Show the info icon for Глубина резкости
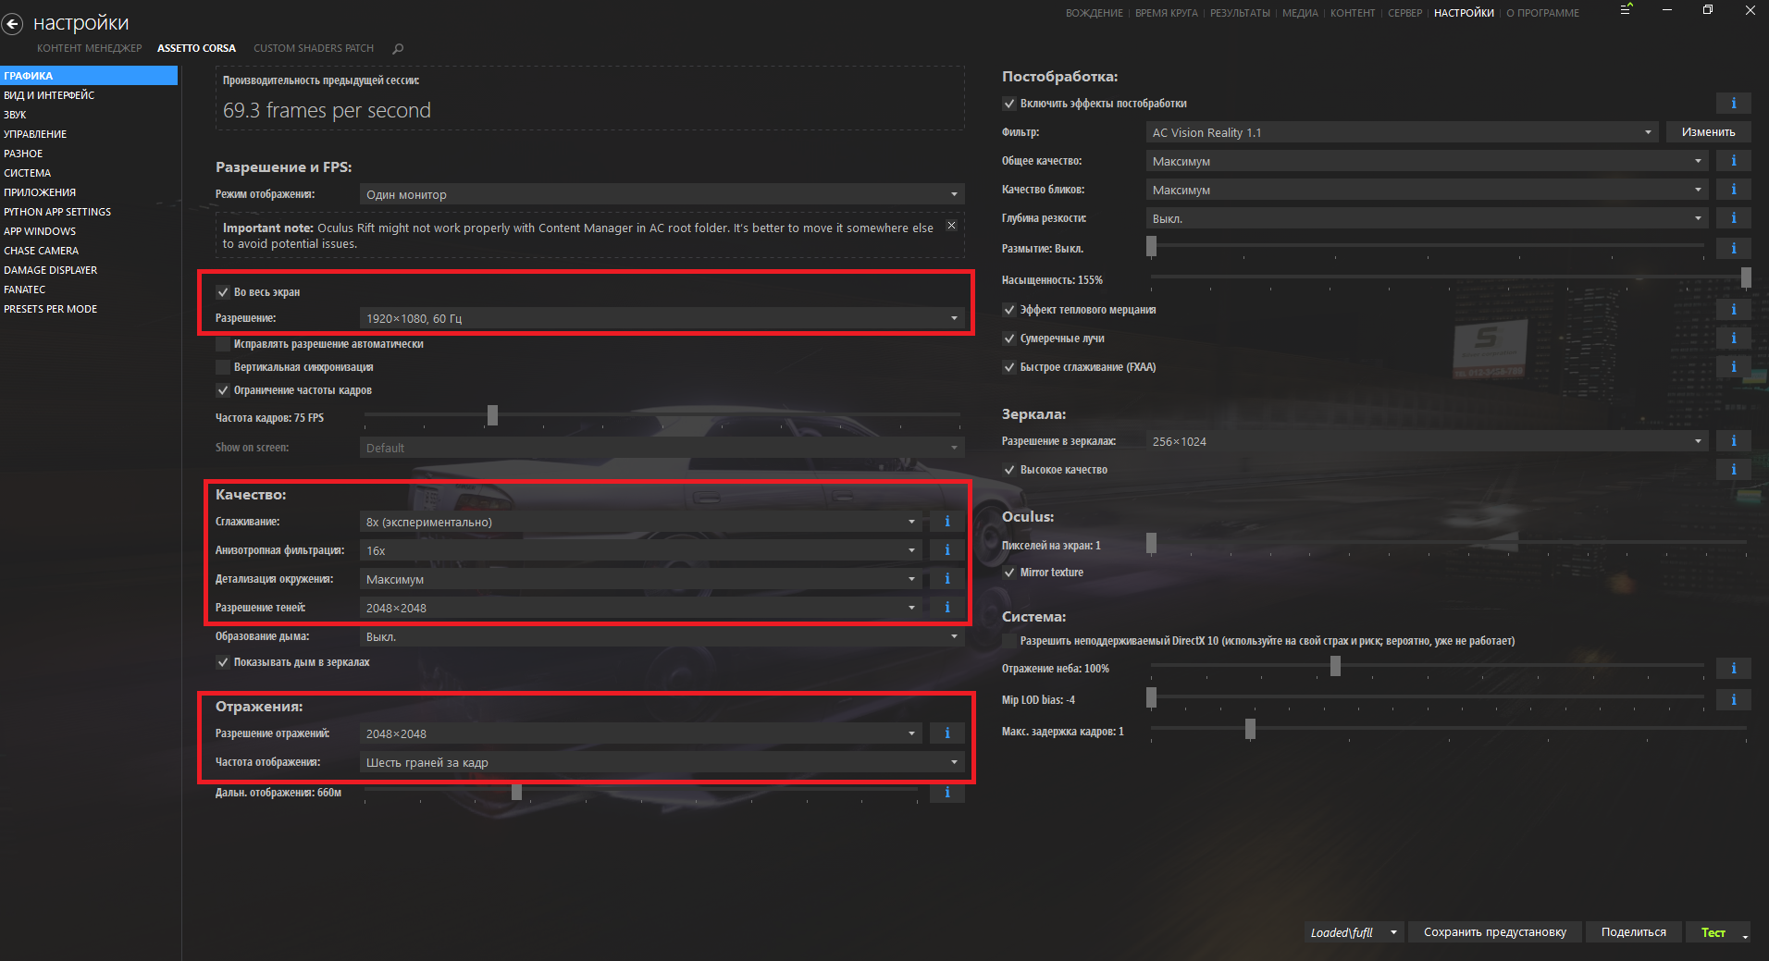The width and height of the screenshot is (1769, 961). tap(1733, 218)
